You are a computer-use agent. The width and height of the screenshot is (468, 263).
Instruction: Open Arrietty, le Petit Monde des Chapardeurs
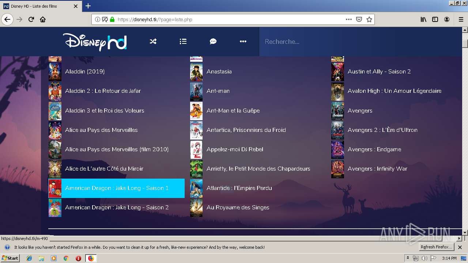tap(258, 169)
